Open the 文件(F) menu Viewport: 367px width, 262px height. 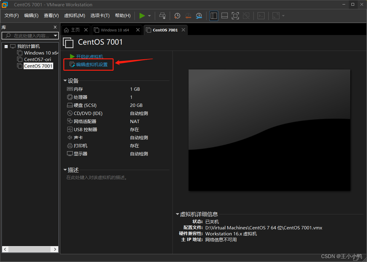pyautogui.click(x=12, y=16)
